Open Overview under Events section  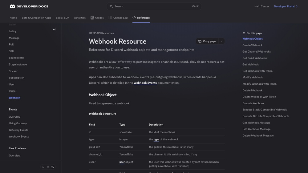point(14,117)
